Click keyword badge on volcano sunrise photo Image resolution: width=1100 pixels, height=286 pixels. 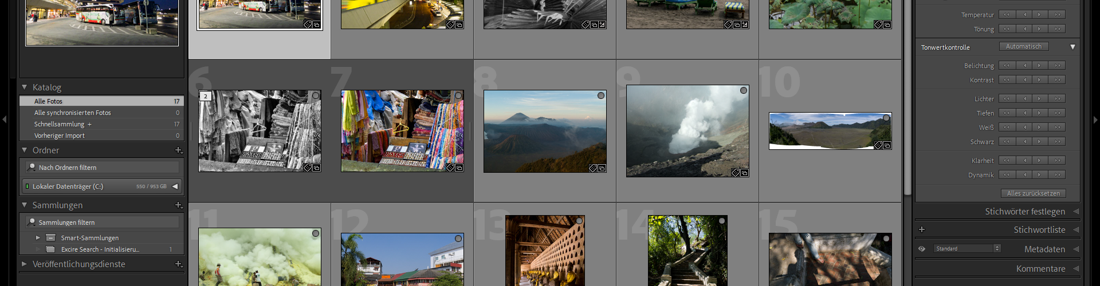[593, 168]
